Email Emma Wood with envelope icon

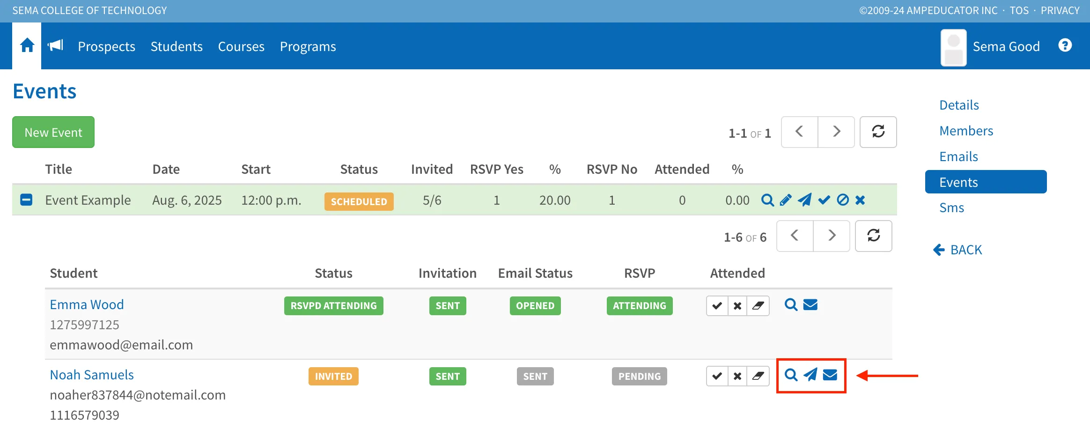(x=810, y=305)
